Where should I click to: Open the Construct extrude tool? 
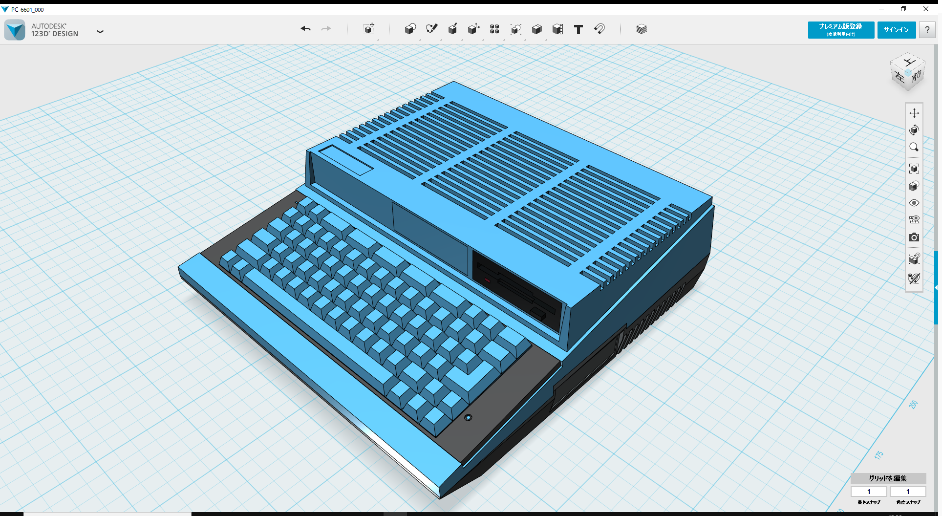(x=452, y=29)
